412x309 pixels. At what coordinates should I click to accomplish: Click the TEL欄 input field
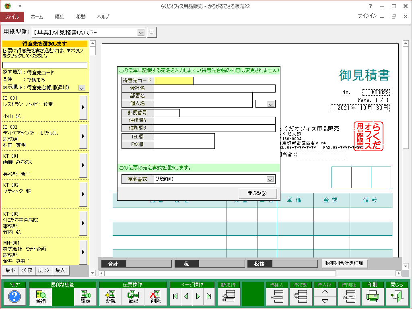tap(184, 137)
